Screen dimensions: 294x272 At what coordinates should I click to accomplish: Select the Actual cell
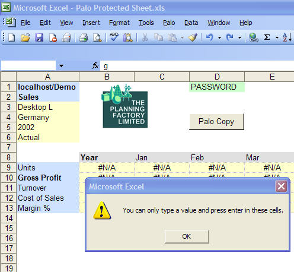click(48, 137)
